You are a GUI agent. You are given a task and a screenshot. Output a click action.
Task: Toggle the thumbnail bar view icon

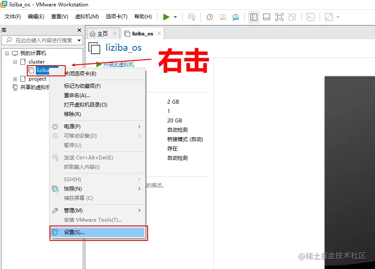pyautogui.click(x=266, y=17)
